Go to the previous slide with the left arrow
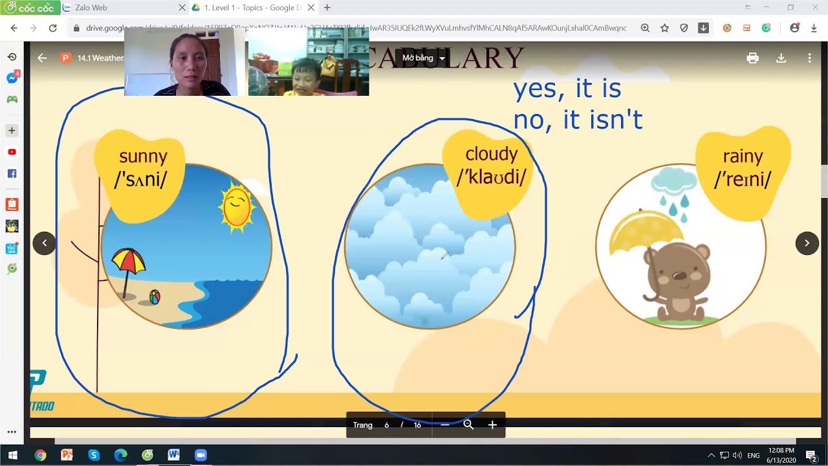828x466 pixels. tap(45, 243)
